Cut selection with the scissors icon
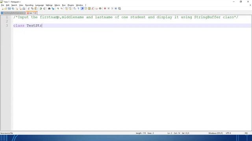Viewport: 252px width, 141px height. [x=29, y=9]
